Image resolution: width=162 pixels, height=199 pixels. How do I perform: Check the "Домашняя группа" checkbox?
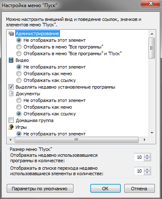11,120
